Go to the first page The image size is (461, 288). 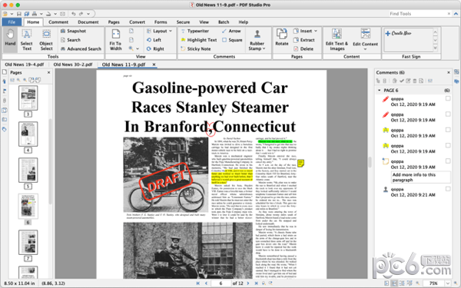(198, 283)
